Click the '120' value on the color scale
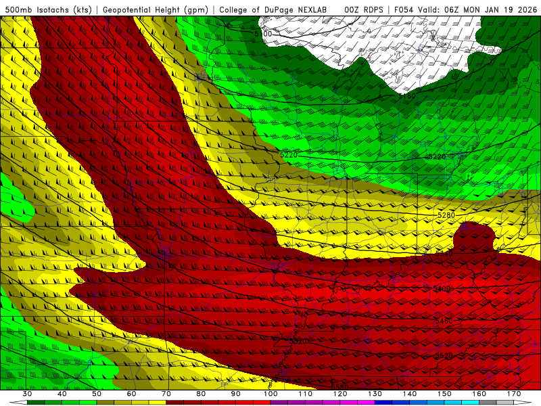 tap(340, 394)
